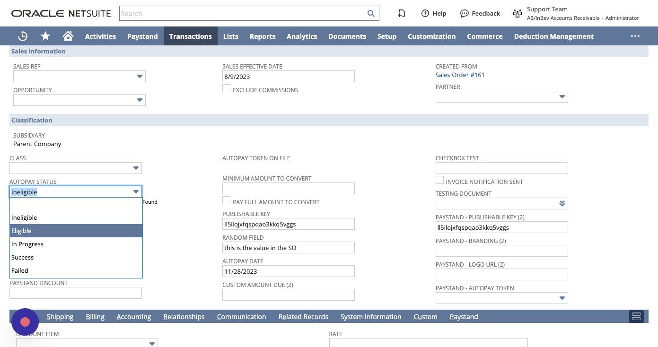Open the recent records clock icon

click(x=23, y=36)
